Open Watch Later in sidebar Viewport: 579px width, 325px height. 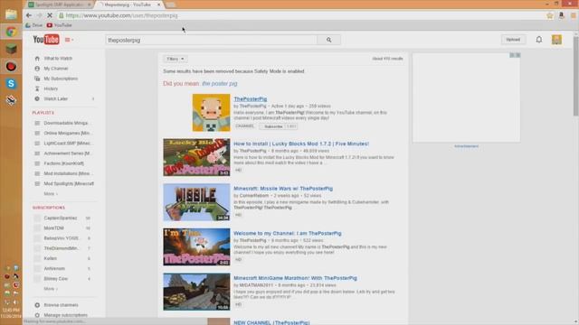coord(56,98)
